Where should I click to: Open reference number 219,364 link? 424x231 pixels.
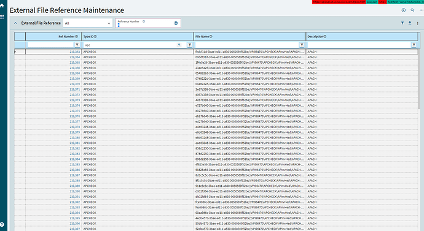pos(74,57)
